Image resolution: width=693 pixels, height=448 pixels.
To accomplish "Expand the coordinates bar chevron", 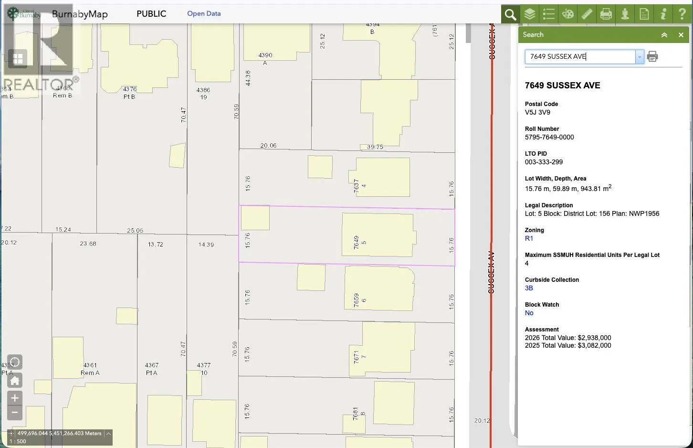I will (x=108, y=434).
